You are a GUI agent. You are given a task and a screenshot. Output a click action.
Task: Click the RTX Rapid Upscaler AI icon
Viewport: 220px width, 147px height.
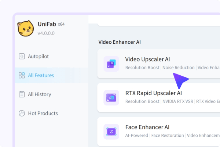111,97
